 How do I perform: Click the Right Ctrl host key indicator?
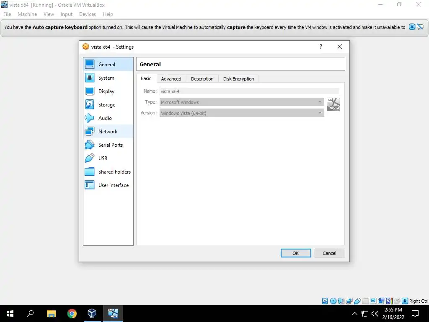click(x=419, y=301)
